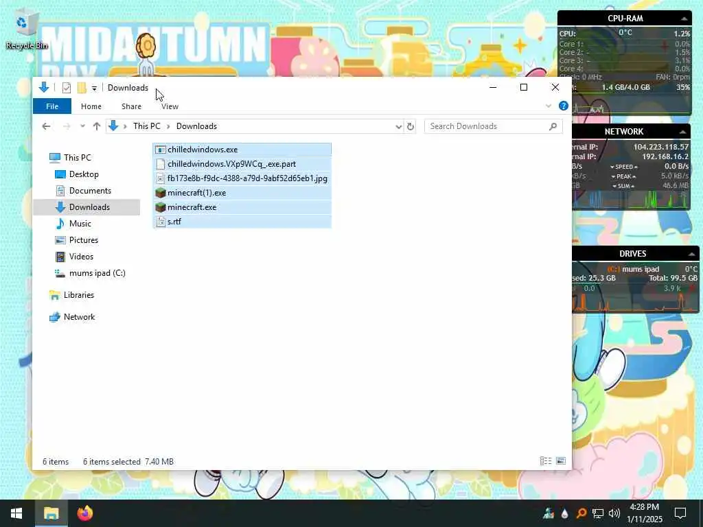The image size is (703, 527).
Task: Click the water drop tray icon
Action: [564, 514]
